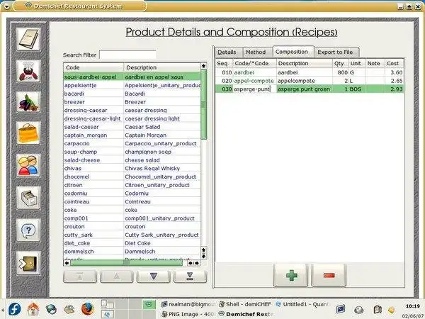Select the dommelsch product row

pyautogui.click(x=132, y=252)
